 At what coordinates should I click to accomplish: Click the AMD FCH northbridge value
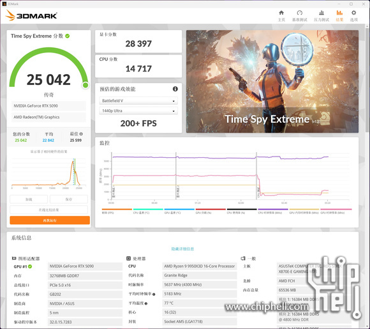click(314, 281)
